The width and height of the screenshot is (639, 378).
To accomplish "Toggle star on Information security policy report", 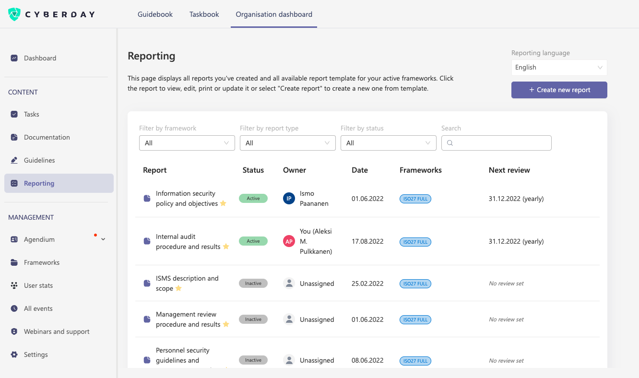I will point(223,203).
